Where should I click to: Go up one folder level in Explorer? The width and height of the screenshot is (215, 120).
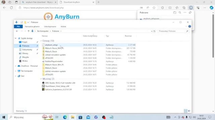[x=29, y=31]
